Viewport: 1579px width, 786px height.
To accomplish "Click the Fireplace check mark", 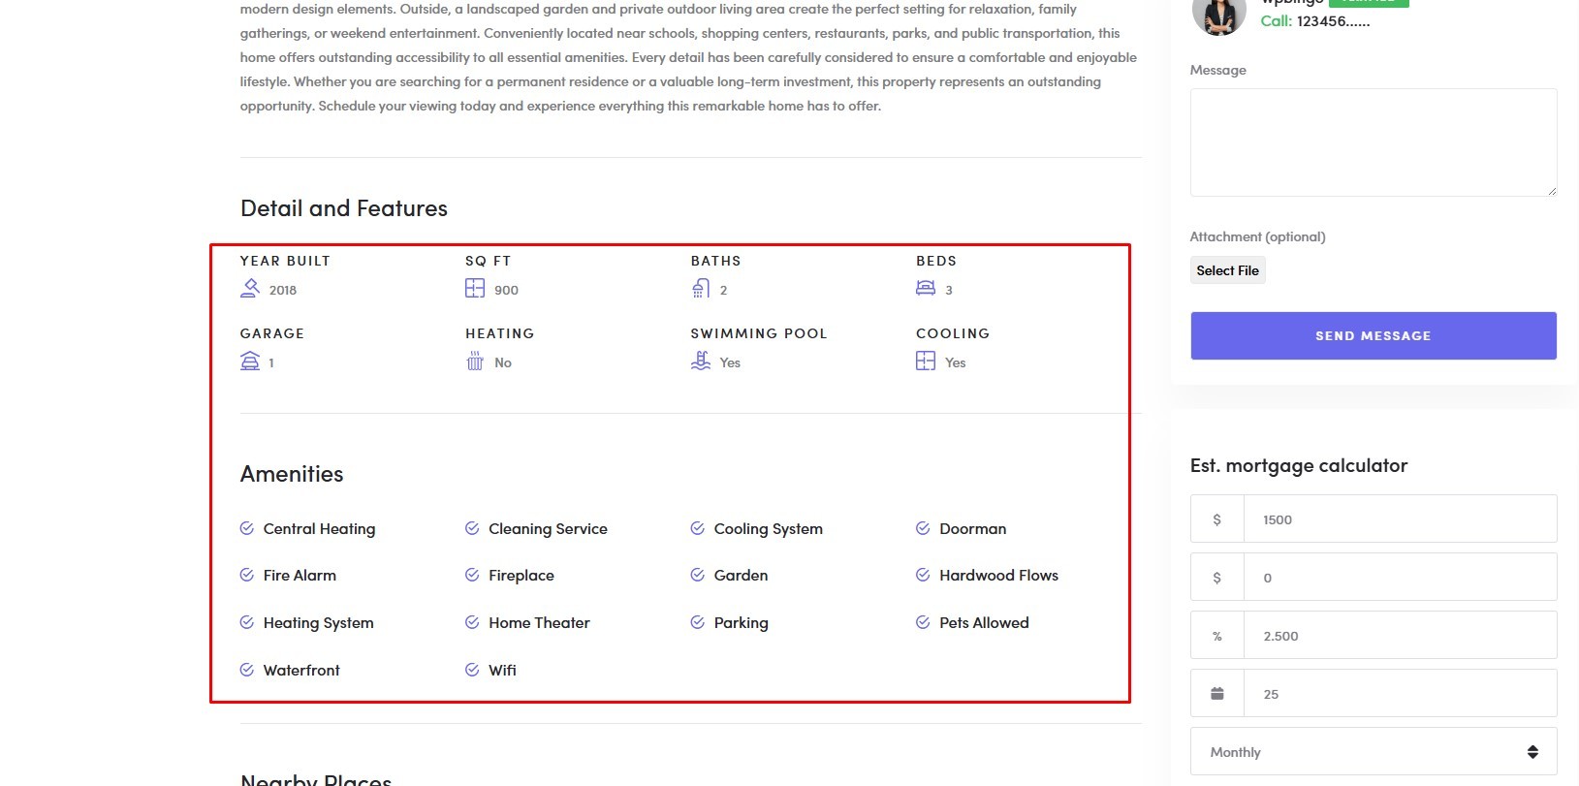I will point(472,575).
